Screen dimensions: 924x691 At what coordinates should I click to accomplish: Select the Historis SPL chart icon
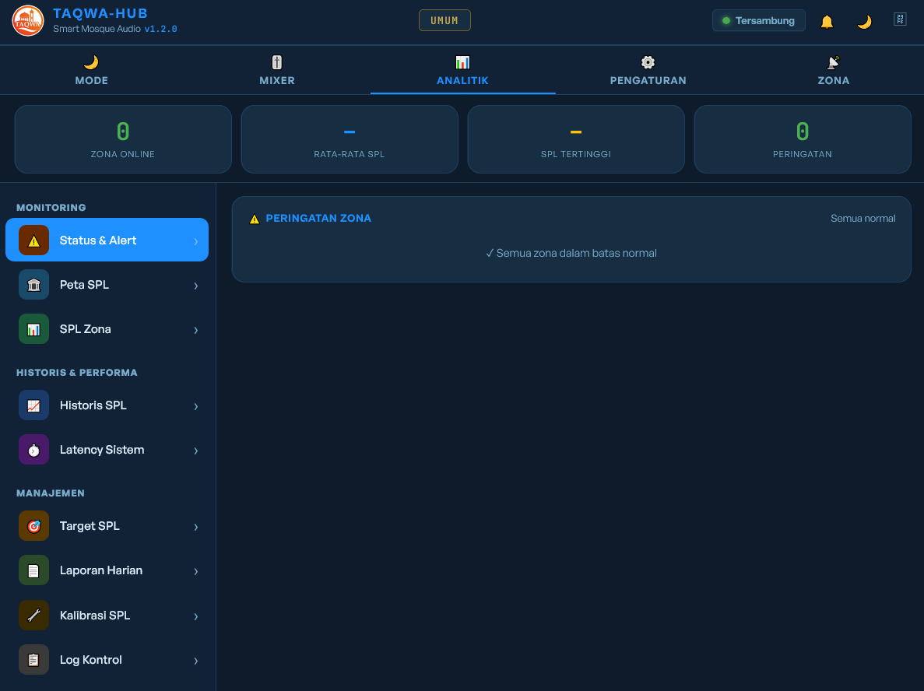[x=33, y=405]
